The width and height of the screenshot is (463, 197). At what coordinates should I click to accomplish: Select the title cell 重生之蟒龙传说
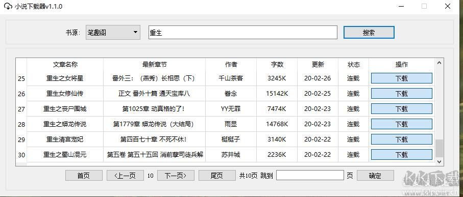65,124
